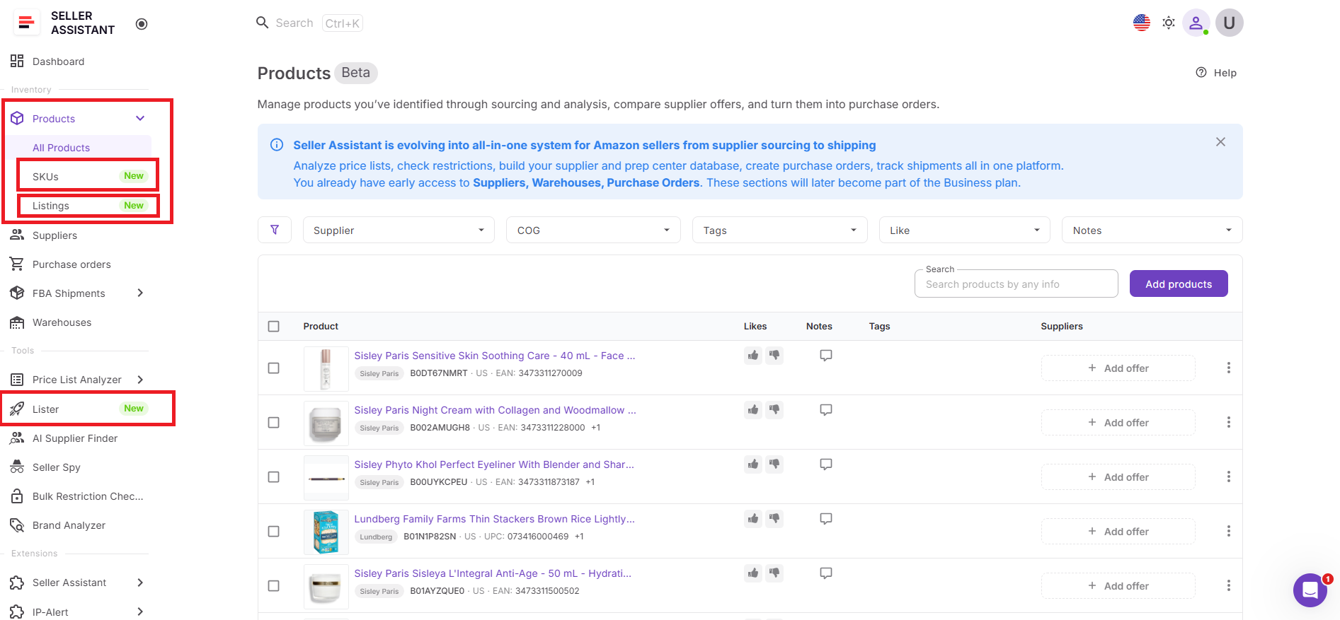The height and width of the screenshot is (620, 1340).
Task: Open more options for Lundberg Thin Stackers row
Action: pyautogui.click(x=1228, y=532)
